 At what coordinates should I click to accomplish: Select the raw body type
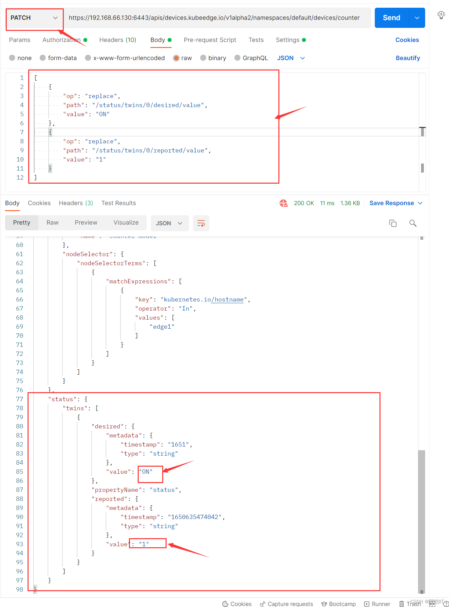pos(182,58)
